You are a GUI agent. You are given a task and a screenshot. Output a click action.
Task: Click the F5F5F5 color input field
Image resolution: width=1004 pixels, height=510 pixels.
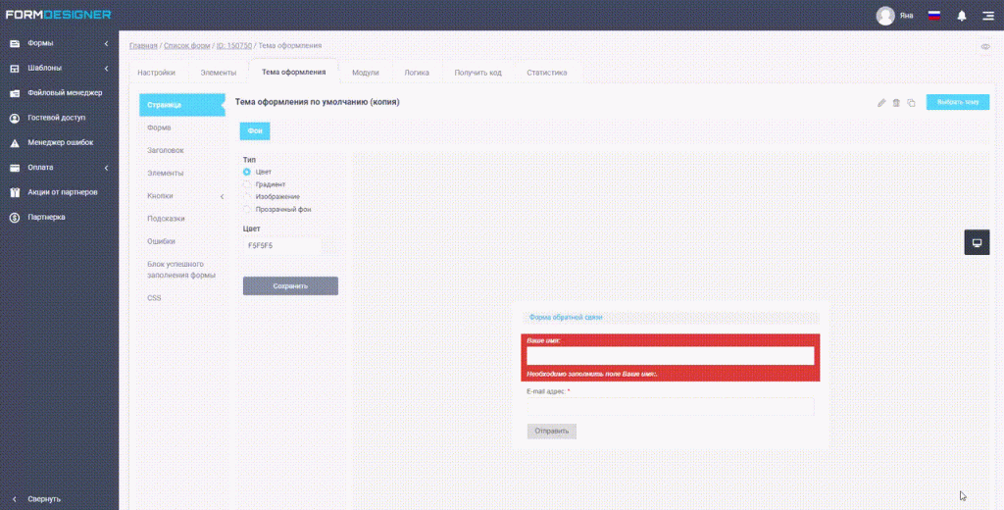click(281, 246)
